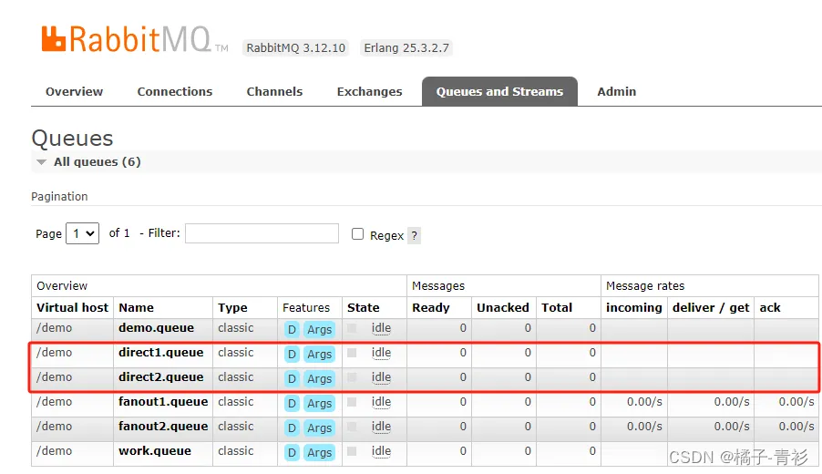Click the D durable badge for fanout2.queue

coord(292,428)
